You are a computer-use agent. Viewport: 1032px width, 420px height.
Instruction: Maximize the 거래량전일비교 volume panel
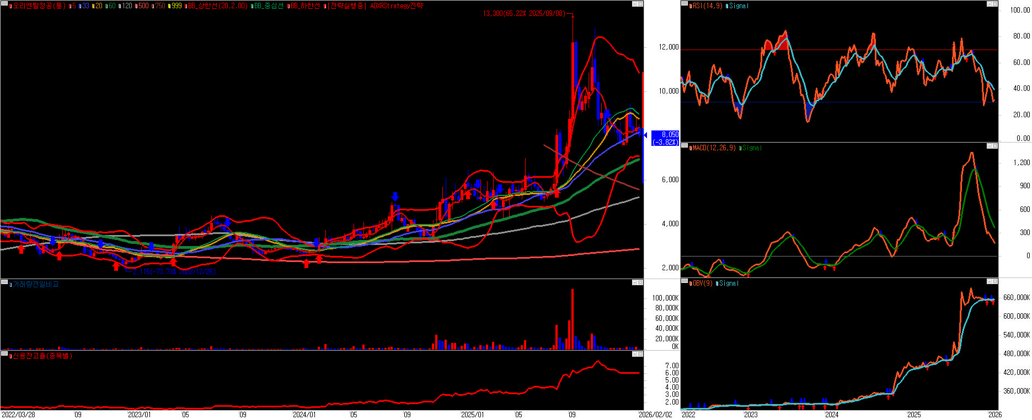pos(635,282)
